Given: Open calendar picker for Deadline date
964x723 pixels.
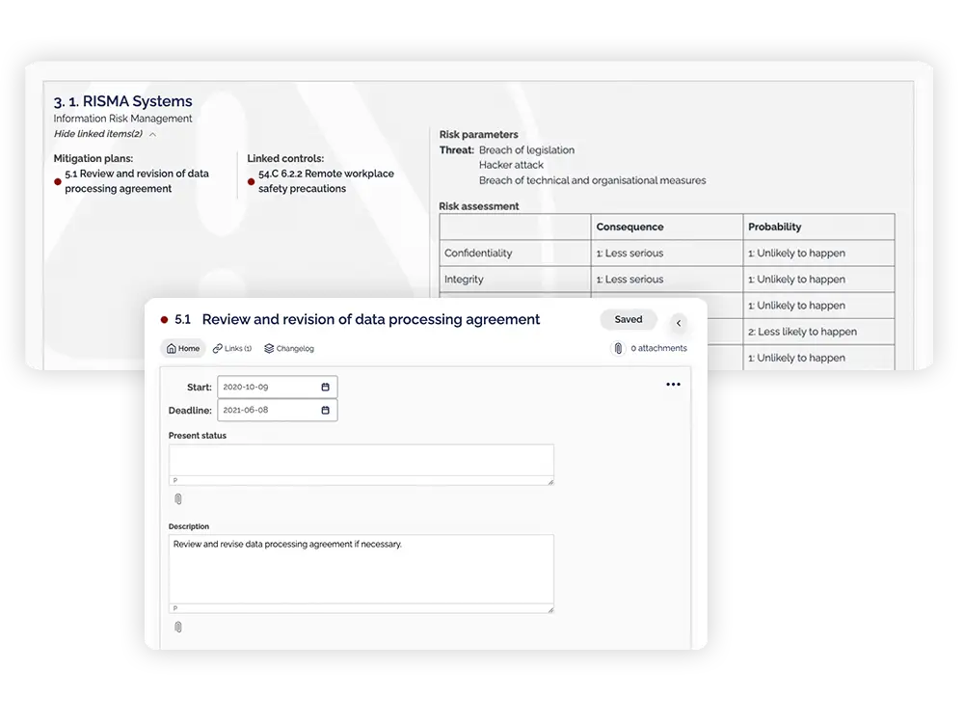Looking at the screenshot, I should pyautogui.click(x=325, y=410).
